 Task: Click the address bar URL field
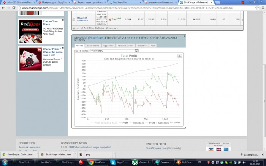[x=136, y=8]
